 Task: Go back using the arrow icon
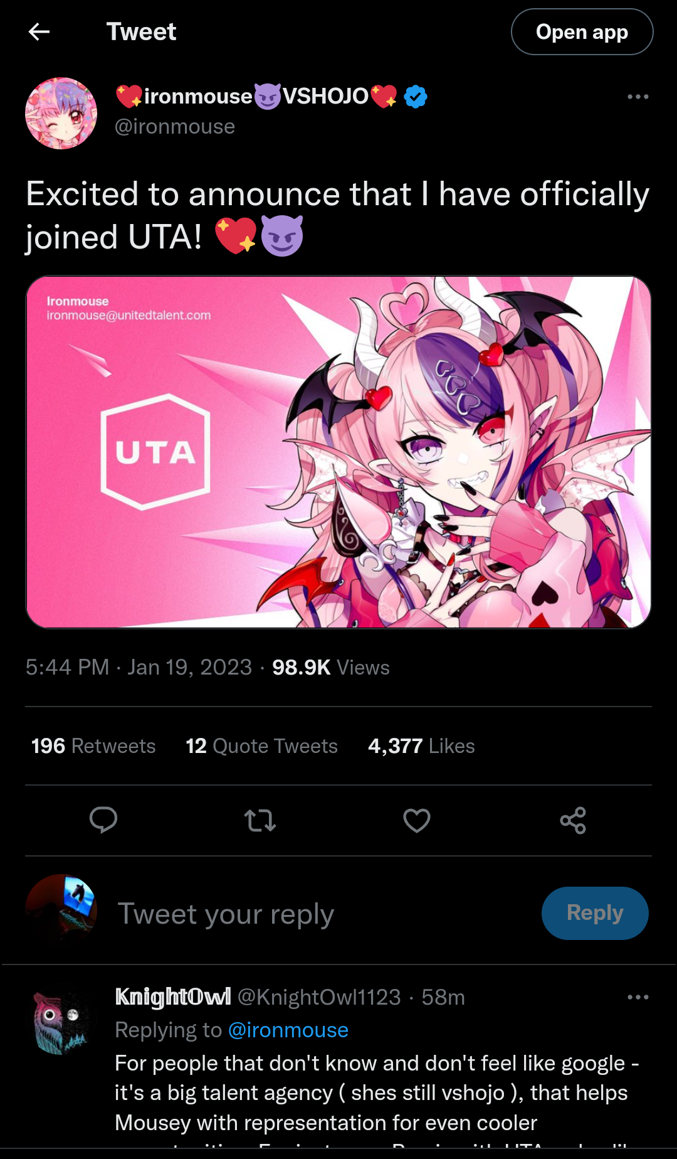click(x=39, y=31)
